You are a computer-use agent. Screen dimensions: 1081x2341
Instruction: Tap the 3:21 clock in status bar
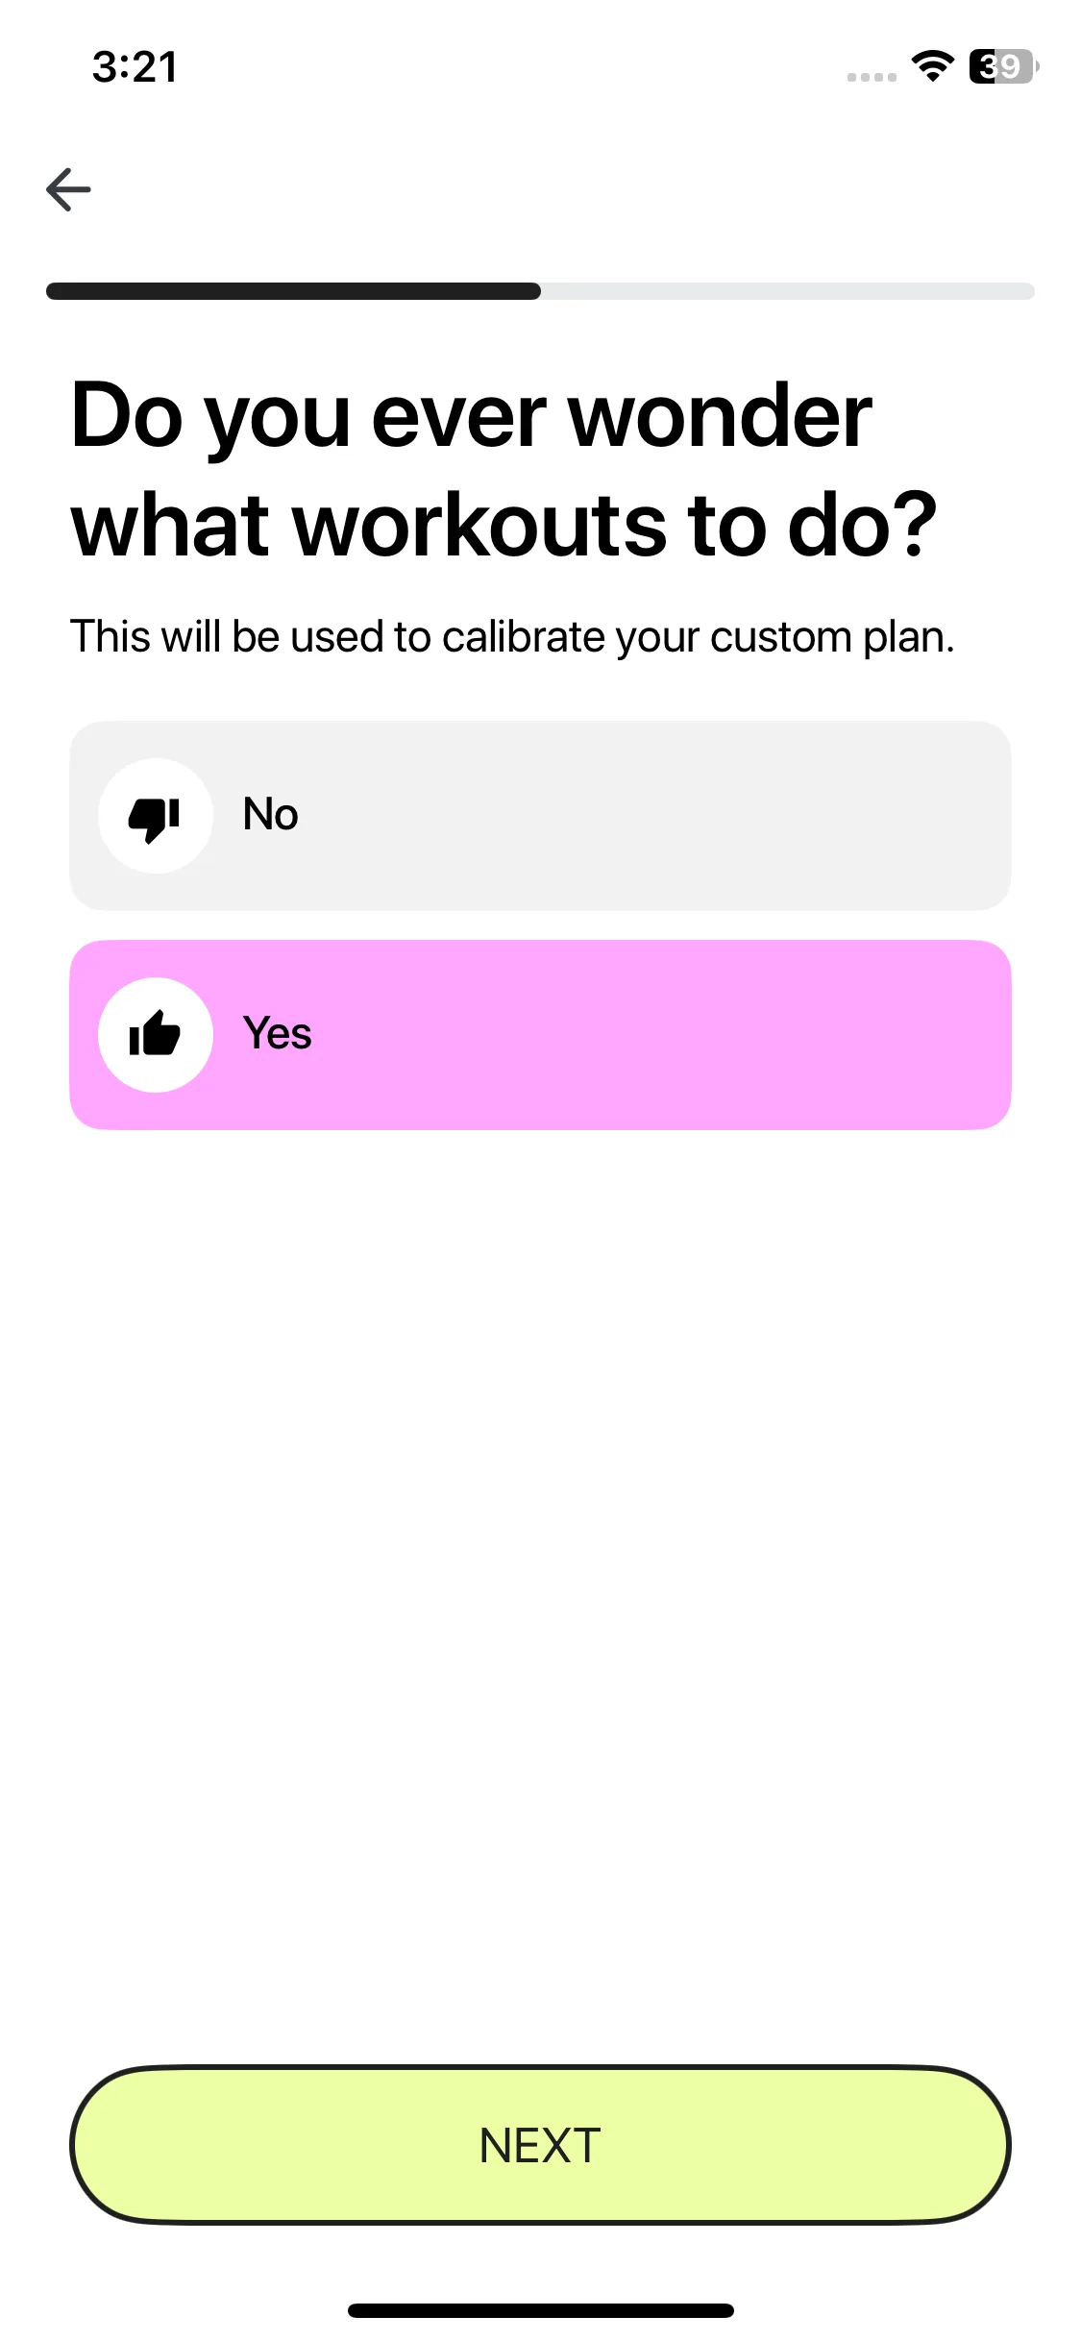pos(135,67)
